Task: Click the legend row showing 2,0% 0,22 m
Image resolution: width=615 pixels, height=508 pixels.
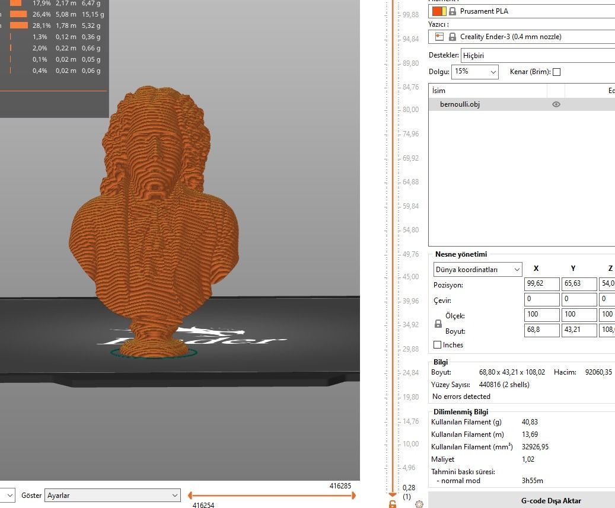Action: click(53, 48)
